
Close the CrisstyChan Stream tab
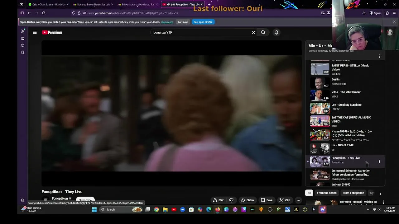tap(67, 5)
